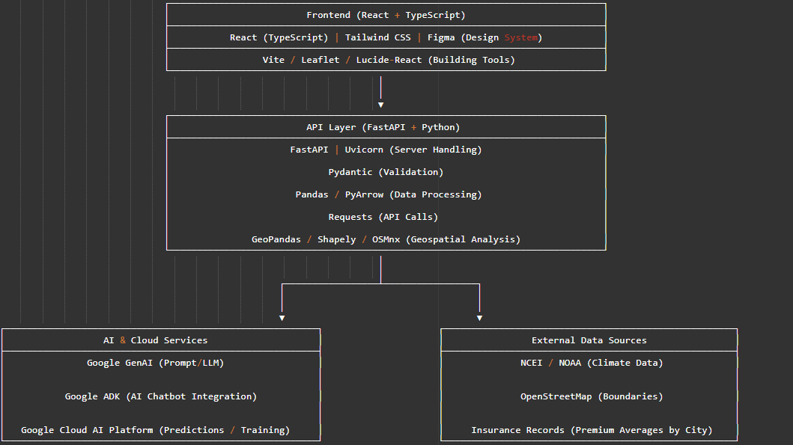Click 'PyArrow (Data Processing)' text
793x445 pixels.
[413, 194]
